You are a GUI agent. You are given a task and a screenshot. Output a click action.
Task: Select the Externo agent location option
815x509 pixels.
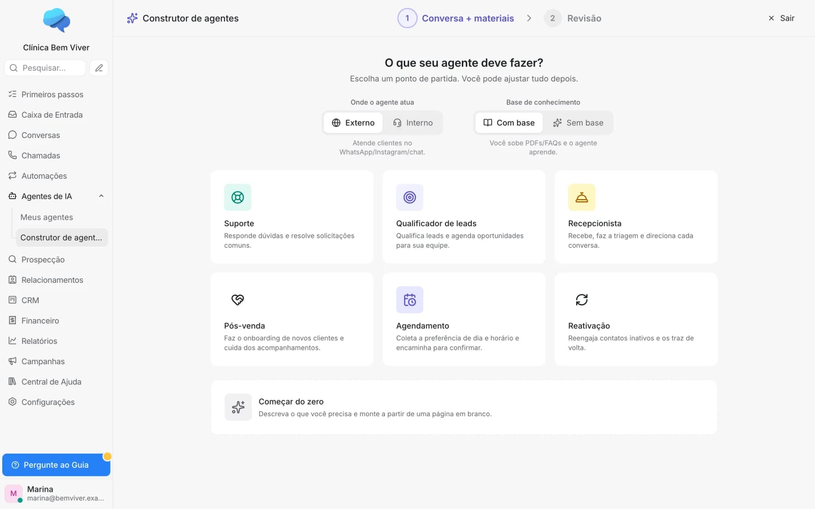(353, 123)
